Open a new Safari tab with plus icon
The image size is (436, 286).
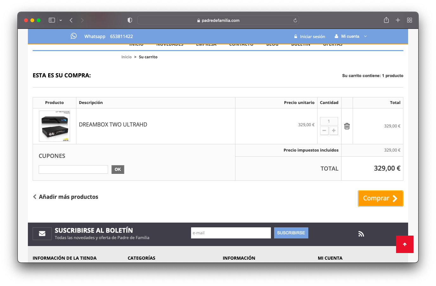[x=398, y=20]
